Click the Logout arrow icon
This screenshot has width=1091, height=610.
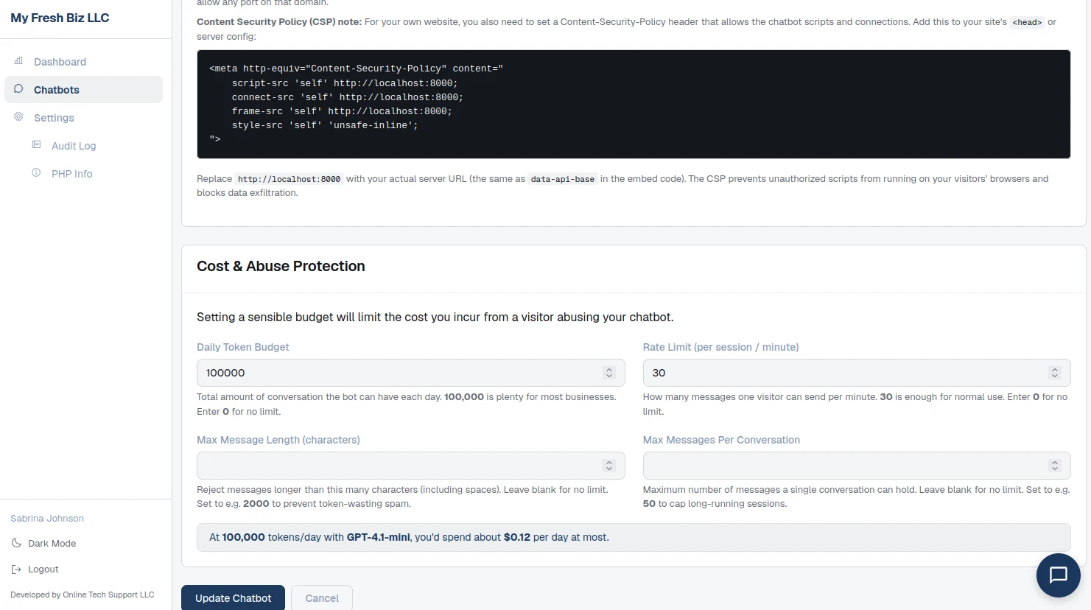(x=16, y=569)
